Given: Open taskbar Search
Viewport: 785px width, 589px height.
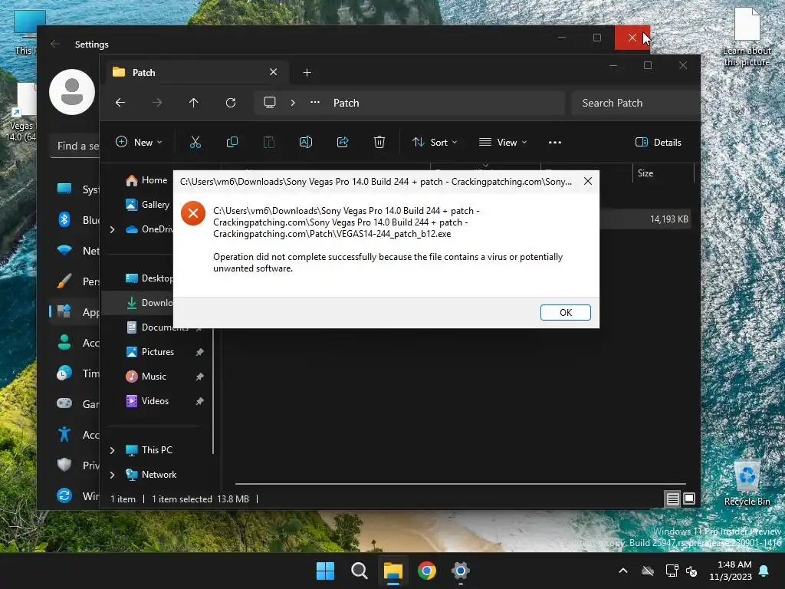Looking at the screenshot, I should click(x=359, y=571).
